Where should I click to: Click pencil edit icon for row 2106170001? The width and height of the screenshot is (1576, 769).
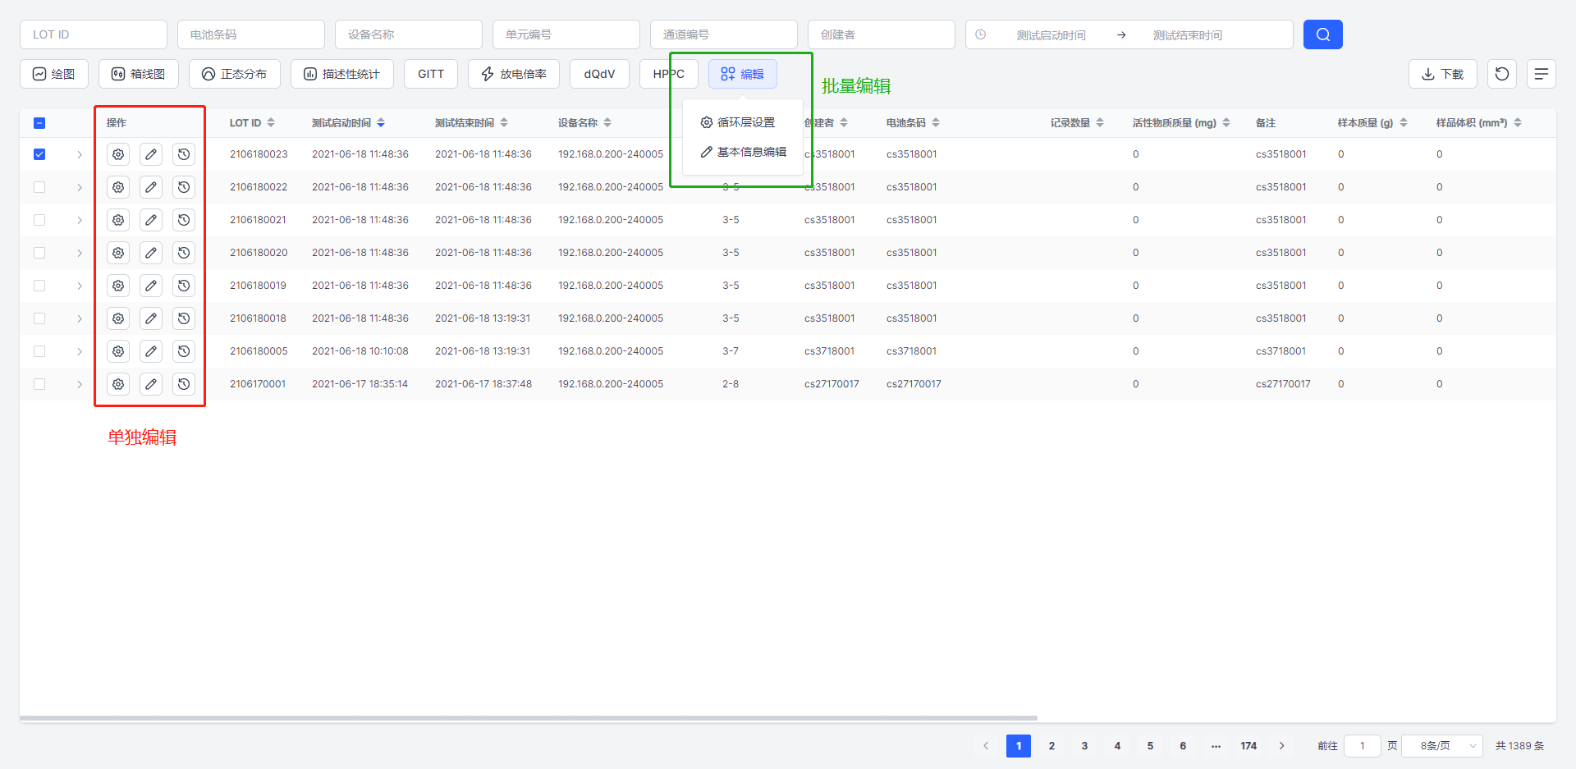point(151,384)
